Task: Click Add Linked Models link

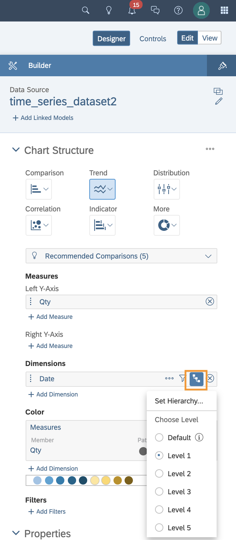Action: 43,118
